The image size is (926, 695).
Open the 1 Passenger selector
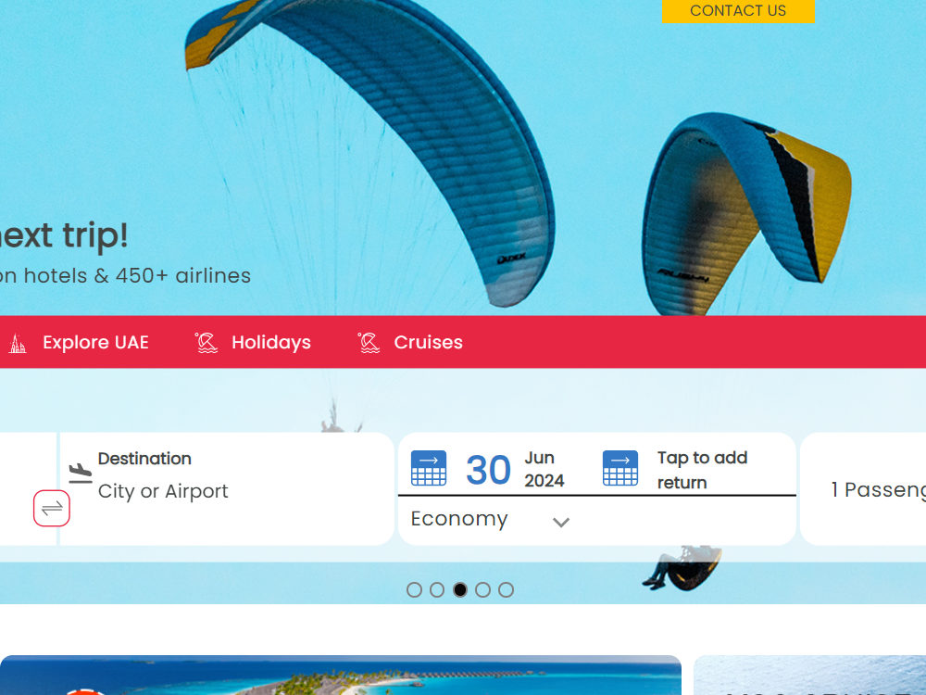pyautogui.click(x=863, y=489)
